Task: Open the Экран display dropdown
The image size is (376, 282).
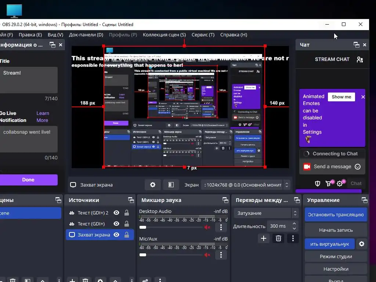Action: pos(246,185)
